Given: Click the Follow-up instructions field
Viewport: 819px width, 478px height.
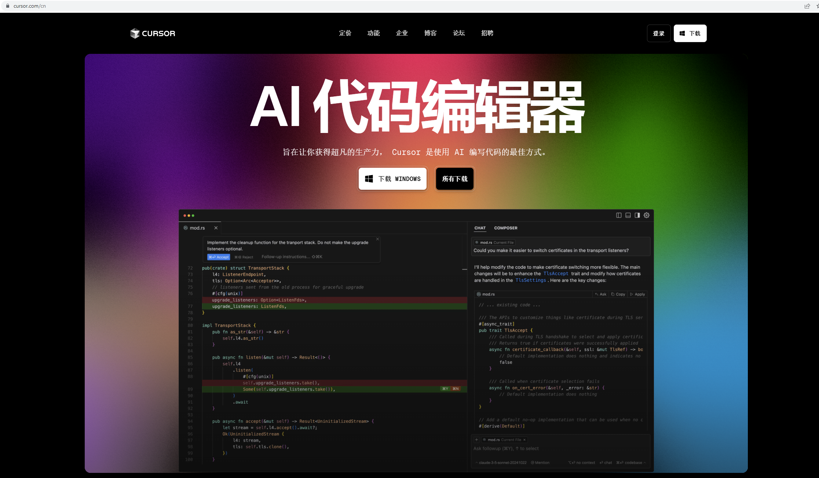Looking at the screenshot, I should (x=292, y=257).
